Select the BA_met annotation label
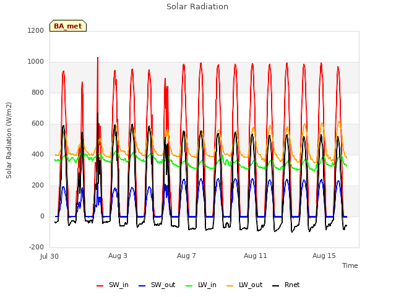This screenshot has width=396, height=297. 68,26
